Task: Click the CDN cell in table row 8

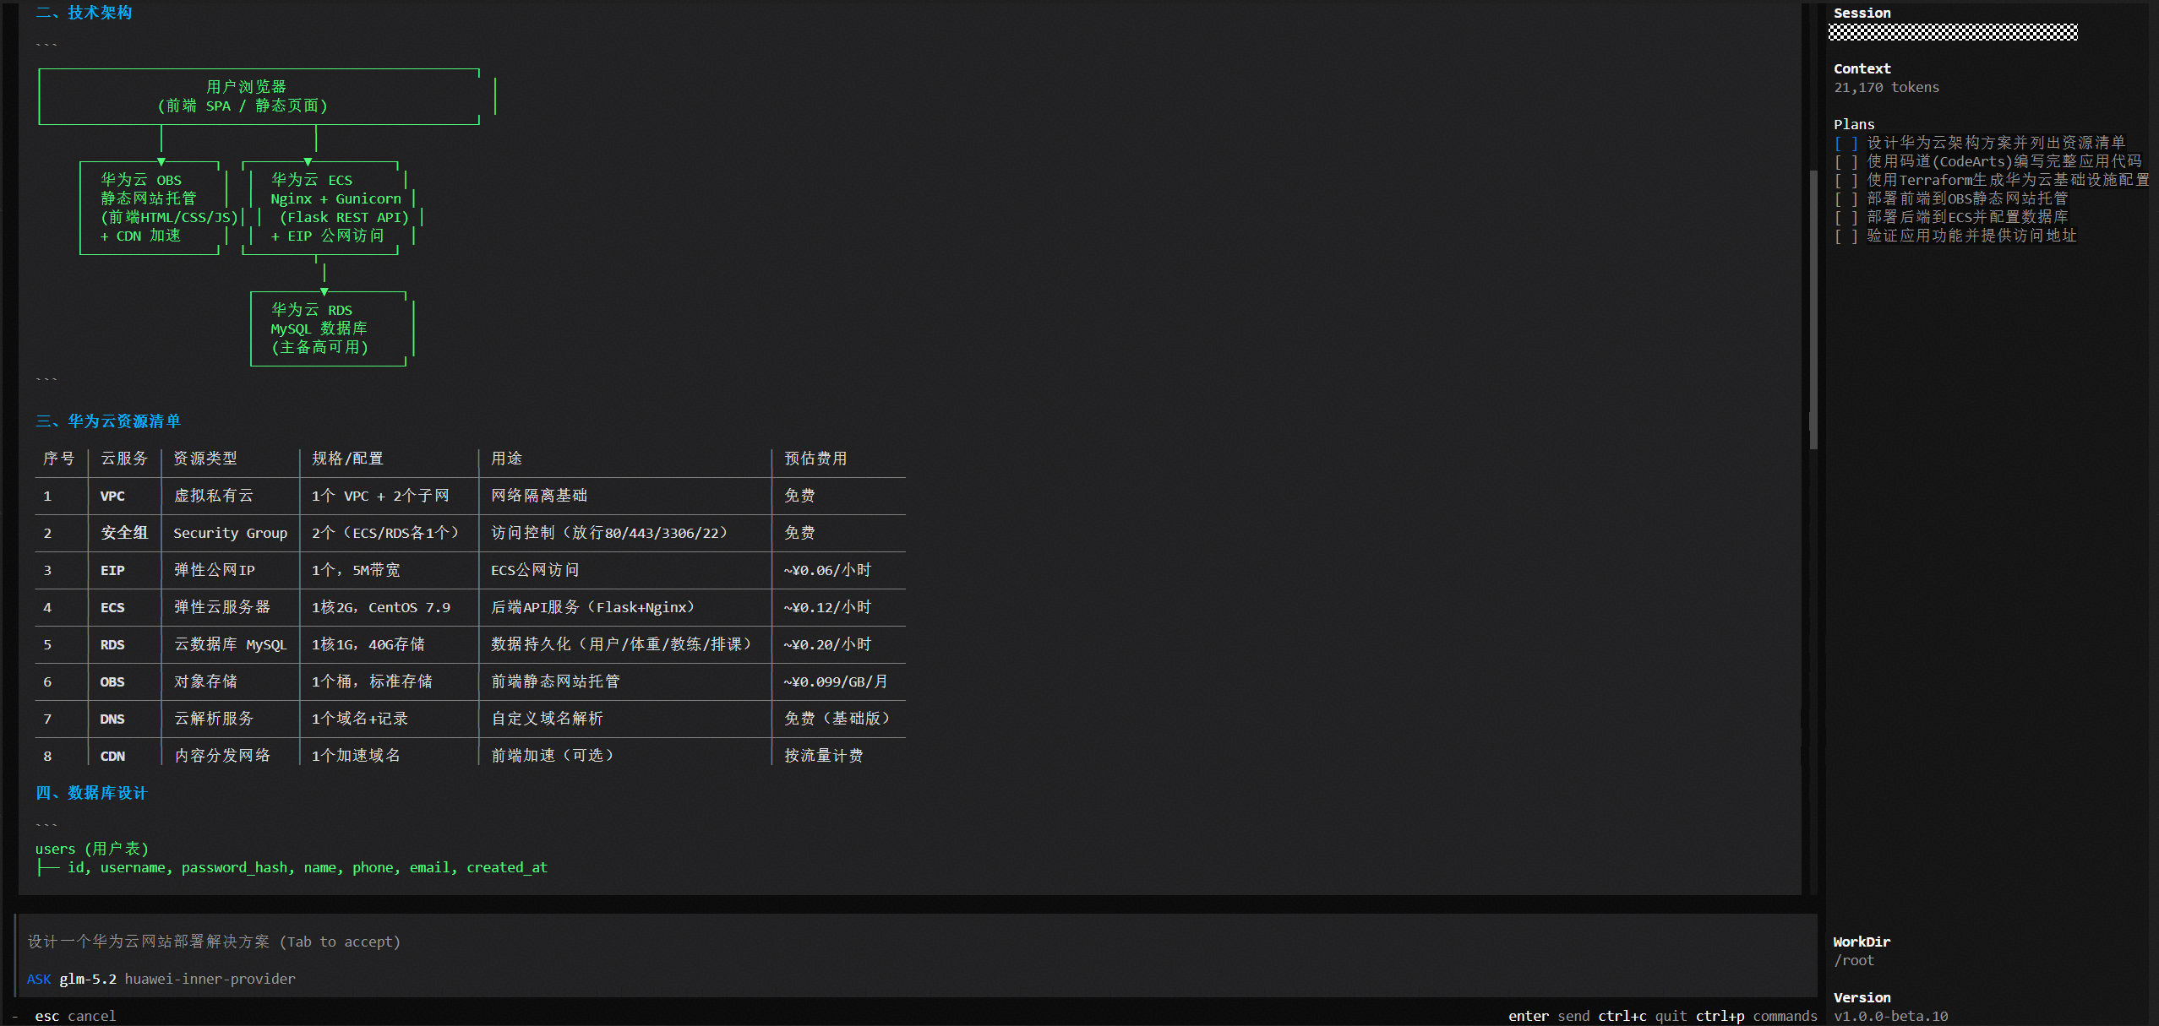Action: pyautogui.click(x=112, y=756)
